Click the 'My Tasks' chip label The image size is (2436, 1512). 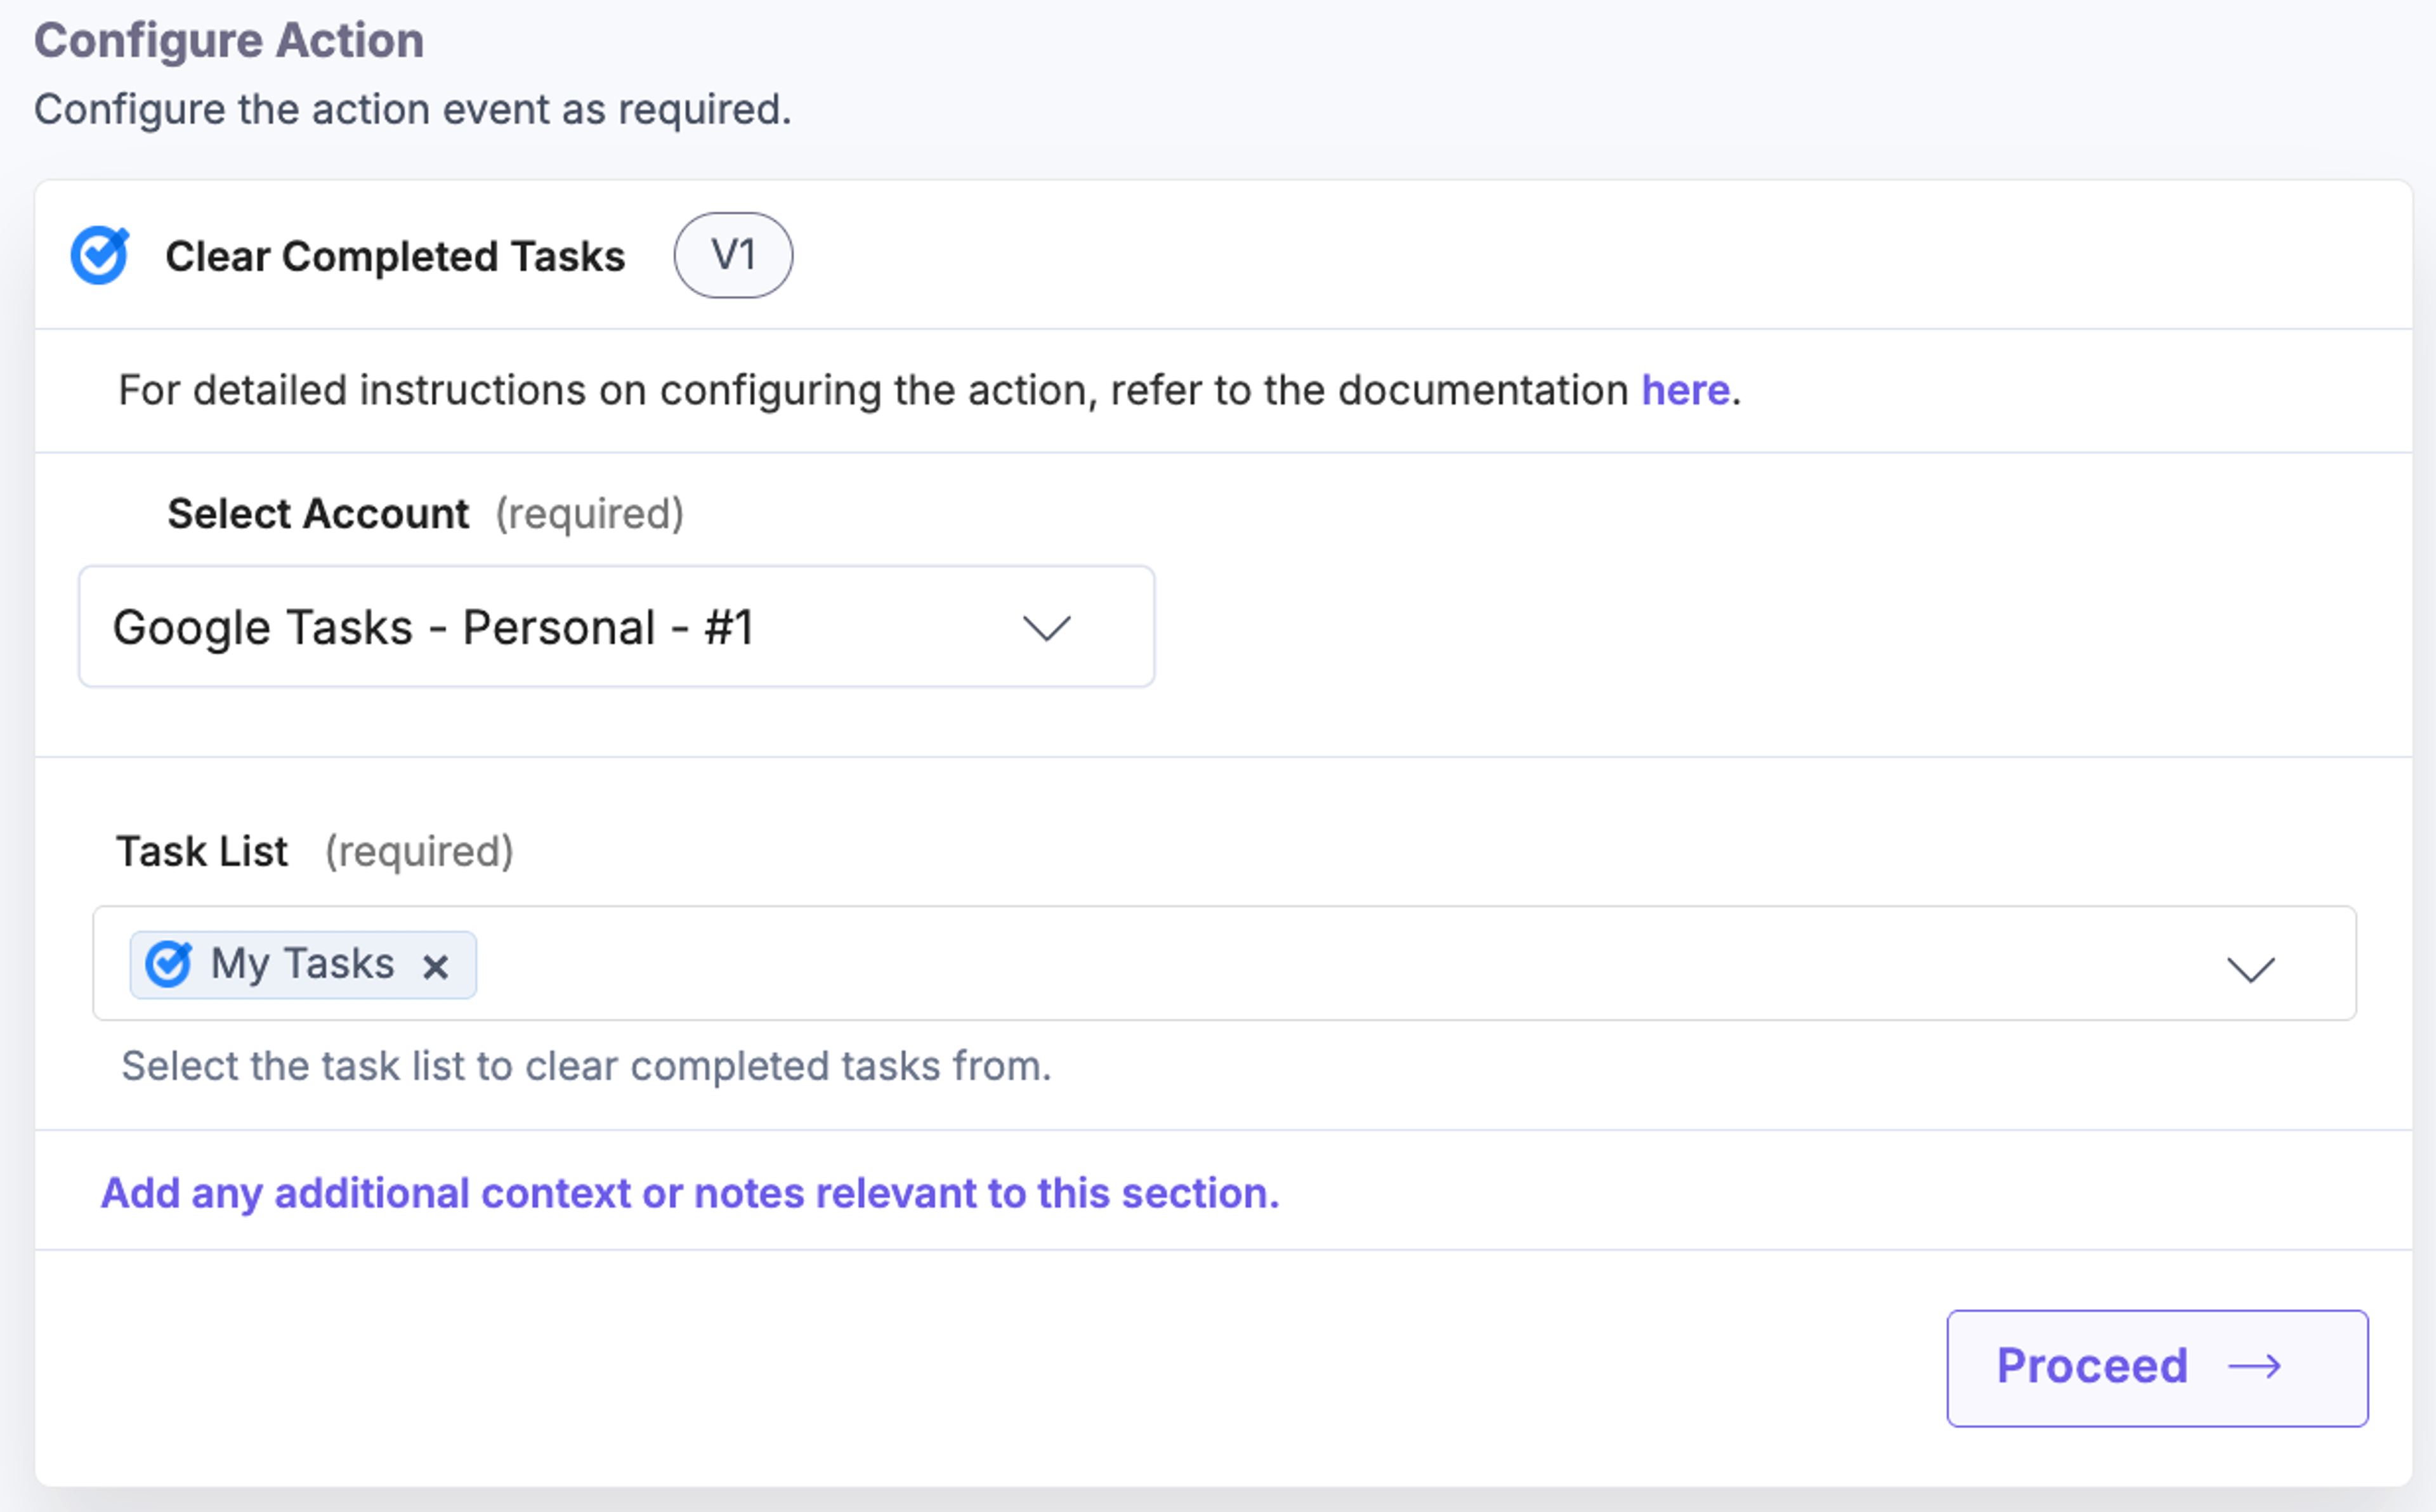[302, 963]
